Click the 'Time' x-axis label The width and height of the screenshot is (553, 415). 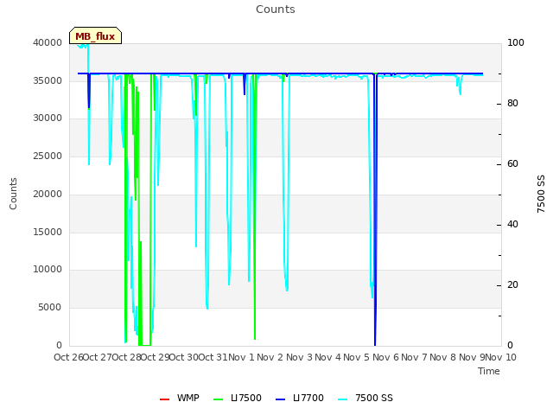(x=489, y=371)
